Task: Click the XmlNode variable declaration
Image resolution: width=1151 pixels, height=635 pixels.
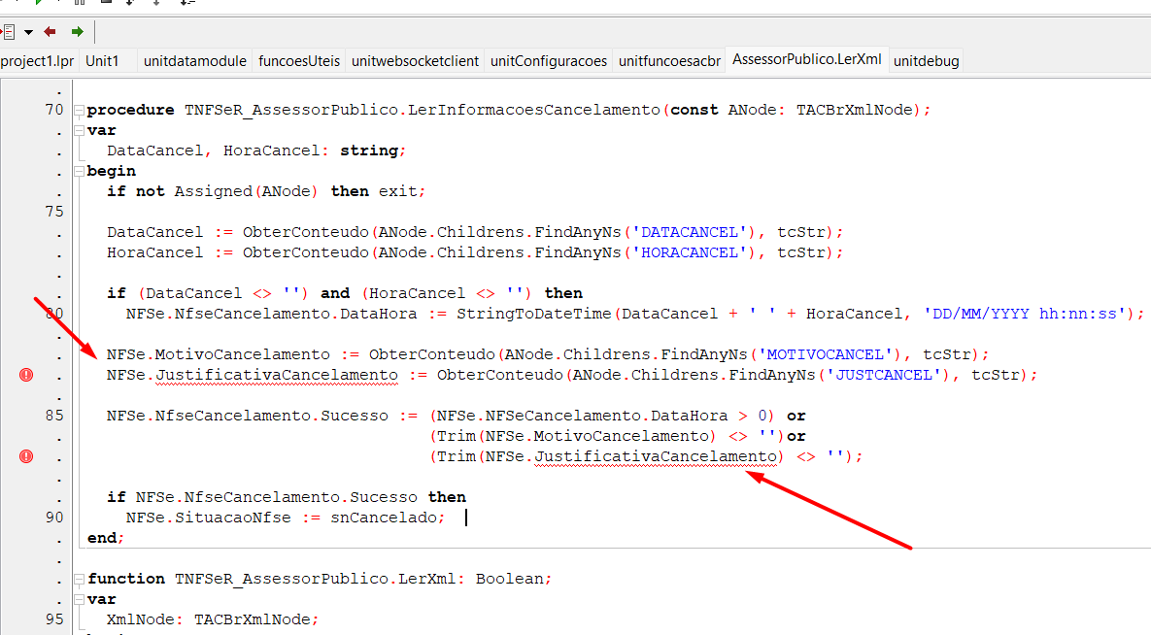Action: [140, 619]
